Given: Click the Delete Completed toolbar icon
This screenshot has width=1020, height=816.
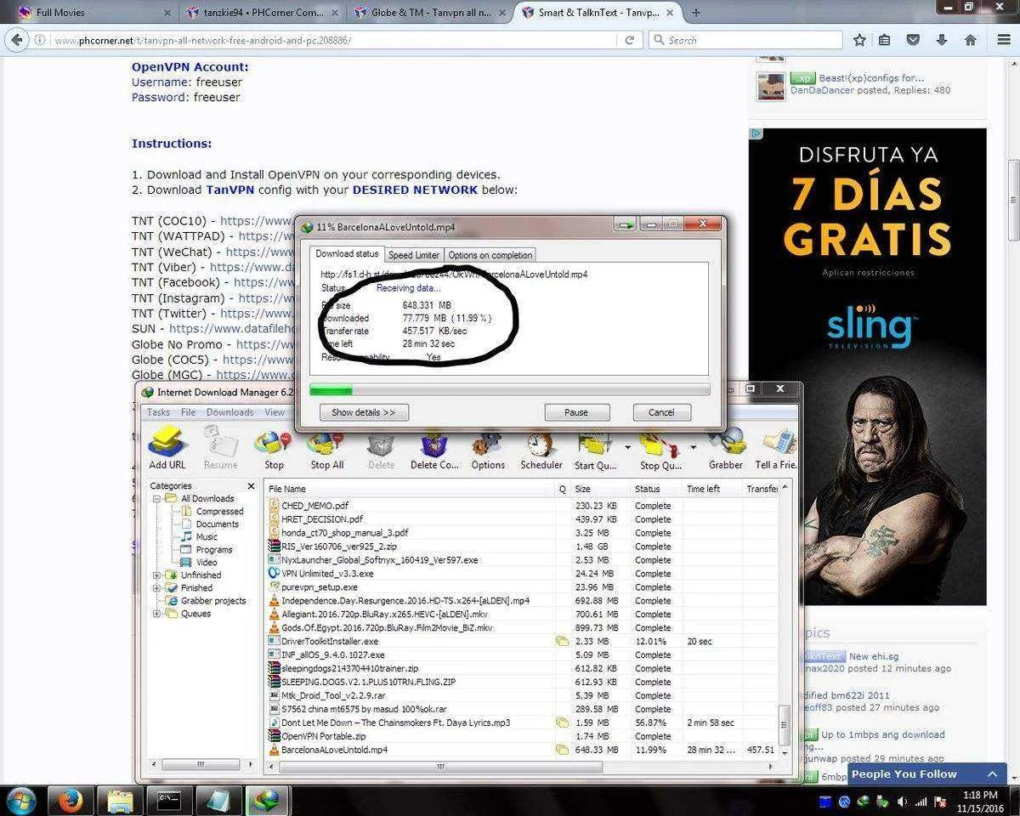Looking at the screenshot, I should coord(434,450).
